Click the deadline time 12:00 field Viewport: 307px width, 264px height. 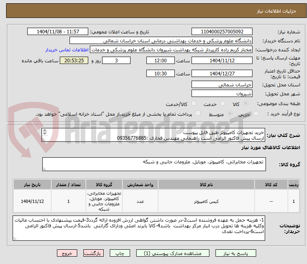(x=161, y=60)
